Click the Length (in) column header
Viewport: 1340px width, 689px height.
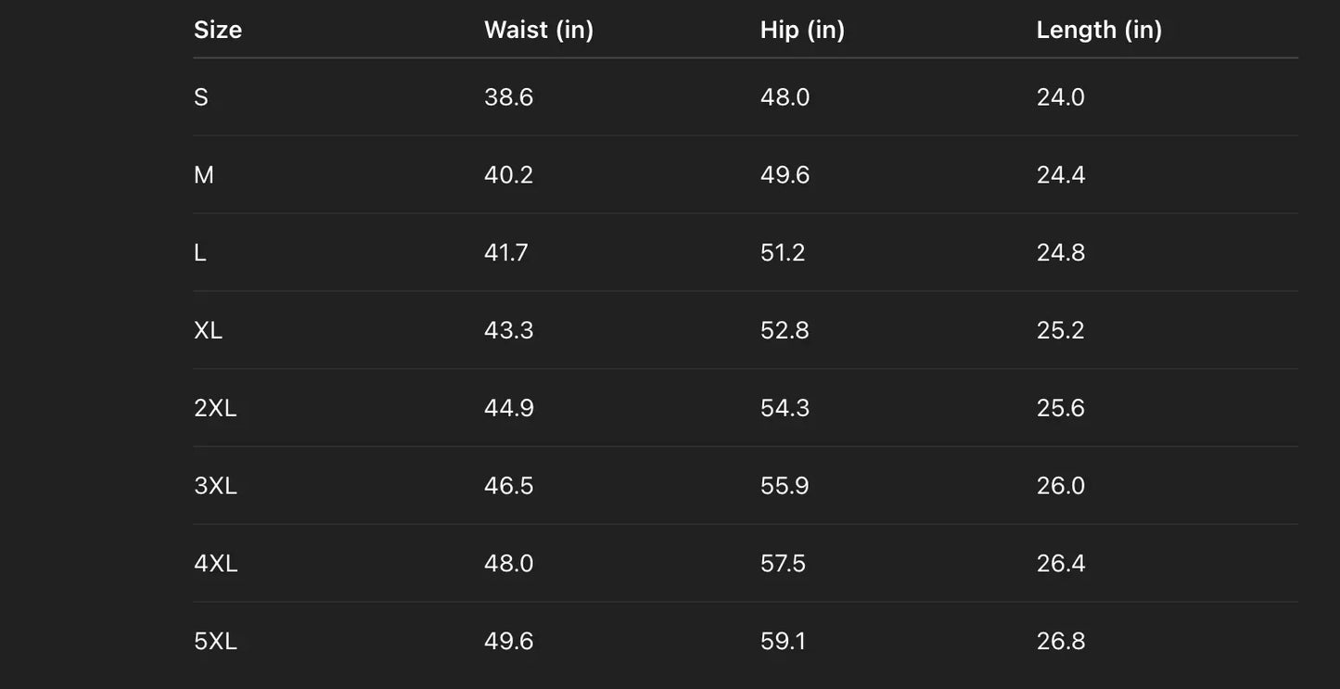pyautogui.click(x=1099, y=30)
